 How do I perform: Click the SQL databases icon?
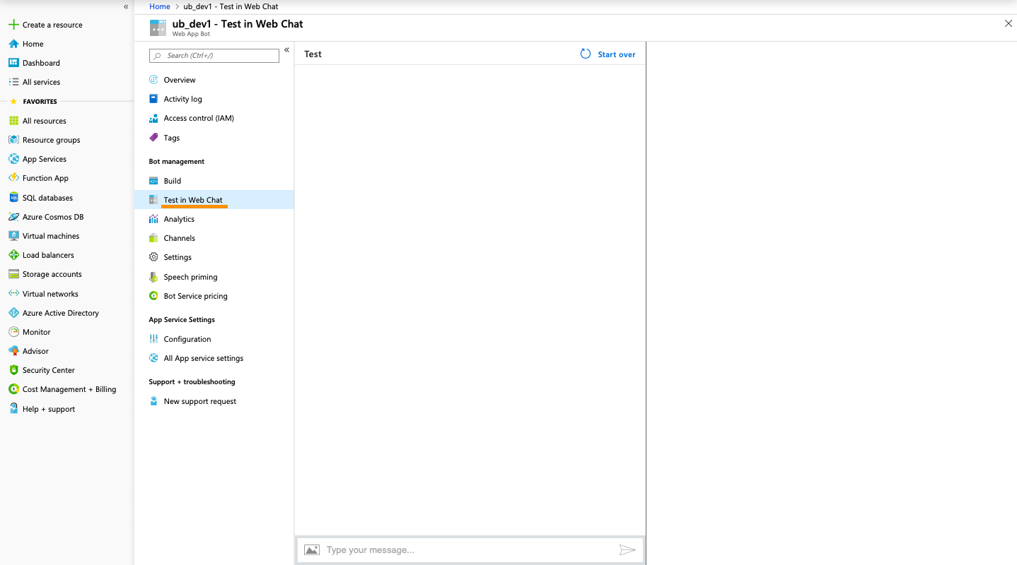[x=13, y=198]
